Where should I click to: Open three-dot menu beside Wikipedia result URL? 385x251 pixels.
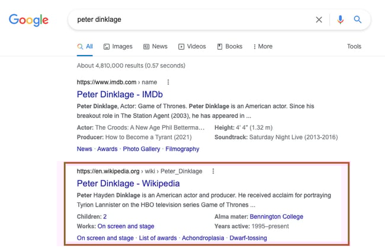[x=213, y=171]
